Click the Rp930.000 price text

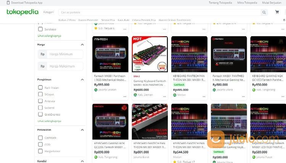[260, 85]
